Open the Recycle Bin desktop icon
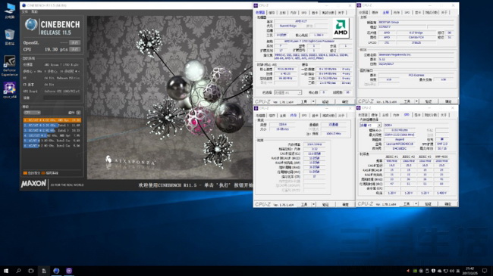Viewport: 493px width, 276px height. tap(9, 37)
